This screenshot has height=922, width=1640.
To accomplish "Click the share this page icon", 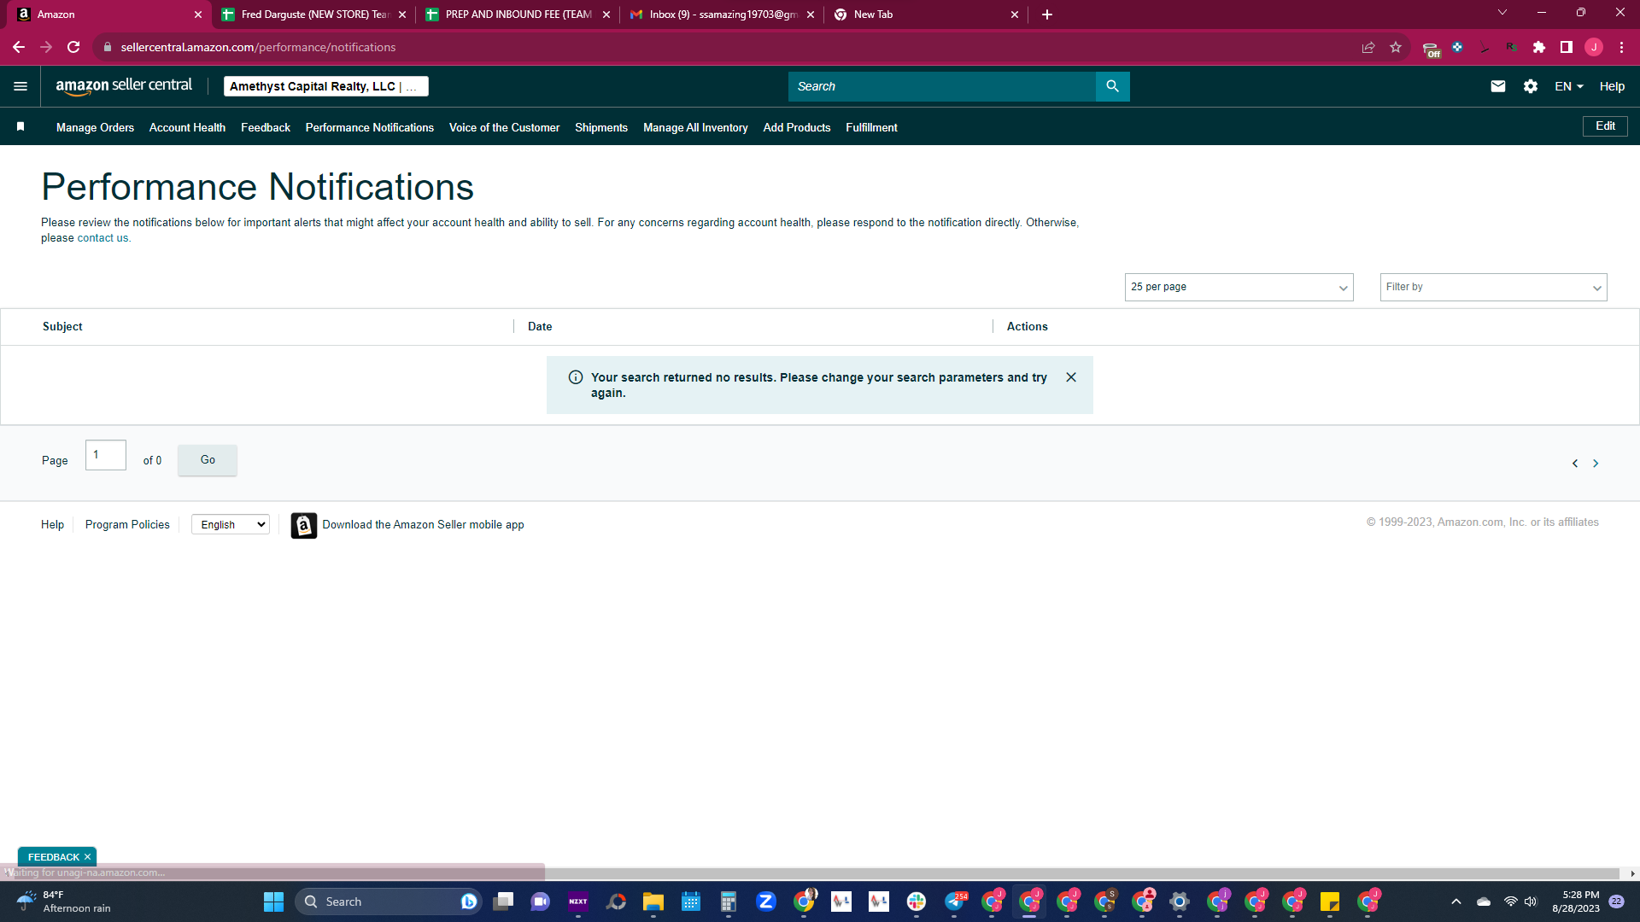I will click(1368, 47).
